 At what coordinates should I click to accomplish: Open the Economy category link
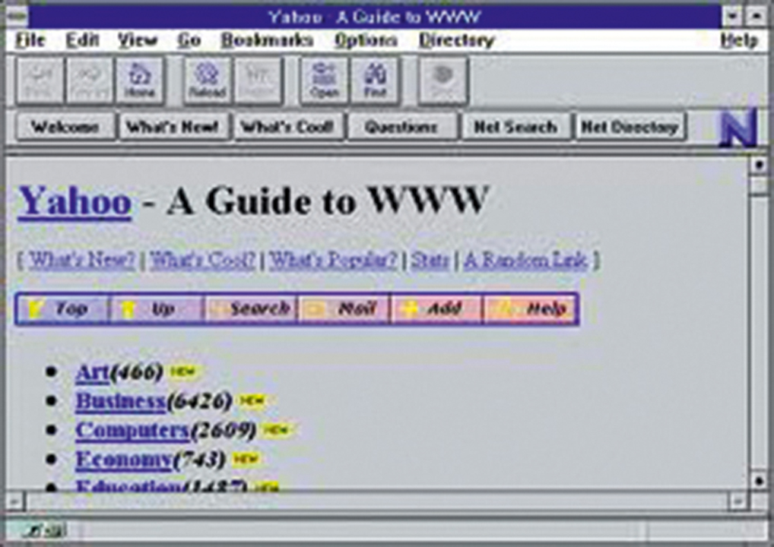pyautogui.click(x=123, y=459)
